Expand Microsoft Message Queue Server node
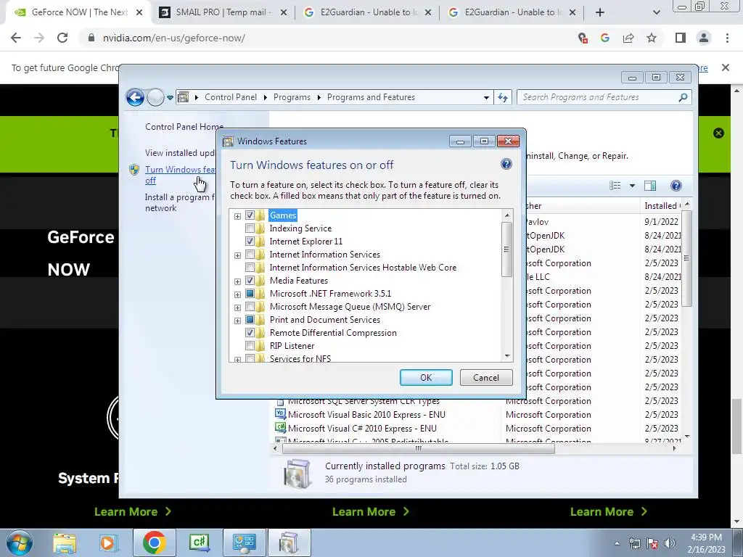Screen dimensions: 743x557 tap(237, 308)
